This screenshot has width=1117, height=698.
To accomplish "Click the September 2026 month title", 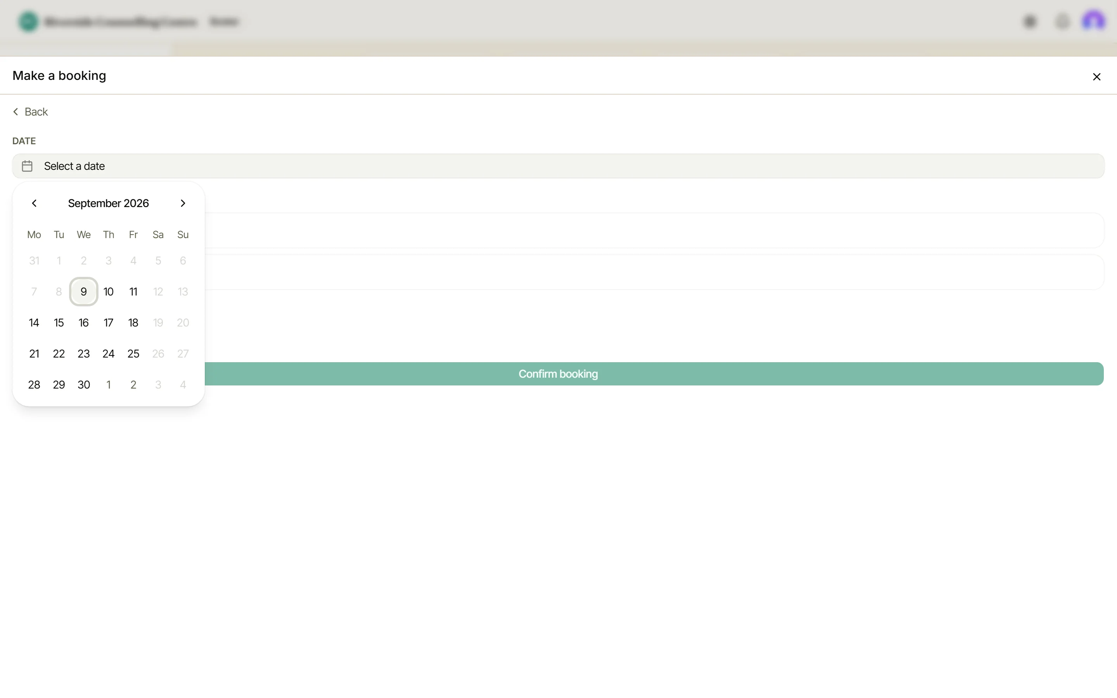I will (109, 203).
